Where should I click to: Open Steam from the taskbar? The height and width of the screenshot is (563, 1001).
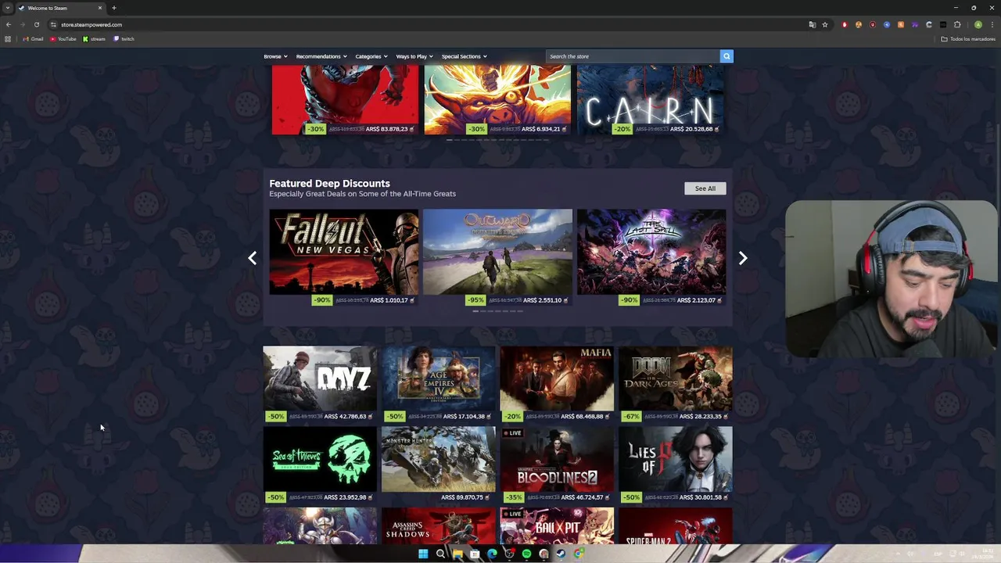point(561,554)
